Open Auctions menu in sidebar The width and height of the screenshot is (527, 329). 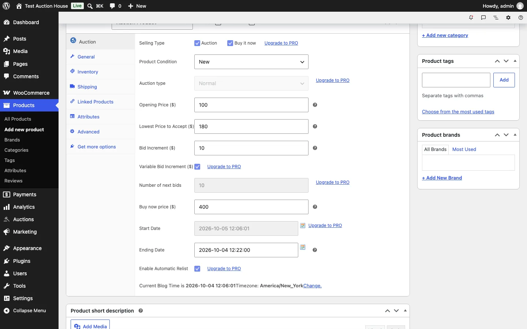(x=29, y=219)
